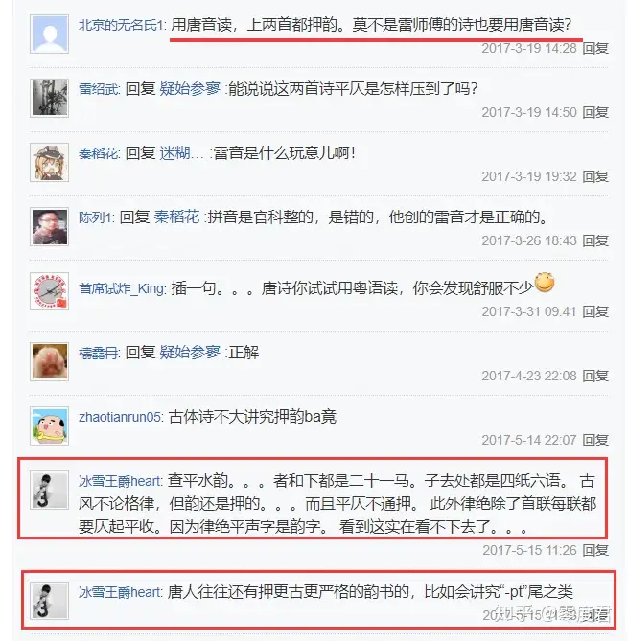Click 秦稻花 mention in 陈列1's reply
The image size is (628, 641).
coord(176,217)
